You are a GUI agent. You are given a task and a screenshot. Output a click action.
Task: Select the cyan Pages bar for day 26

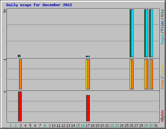pos(132,33)
